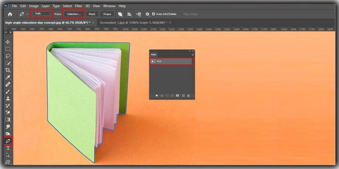Open the Image menu
339x169 pixels.
pyautogui.click(x=33, y=6)
